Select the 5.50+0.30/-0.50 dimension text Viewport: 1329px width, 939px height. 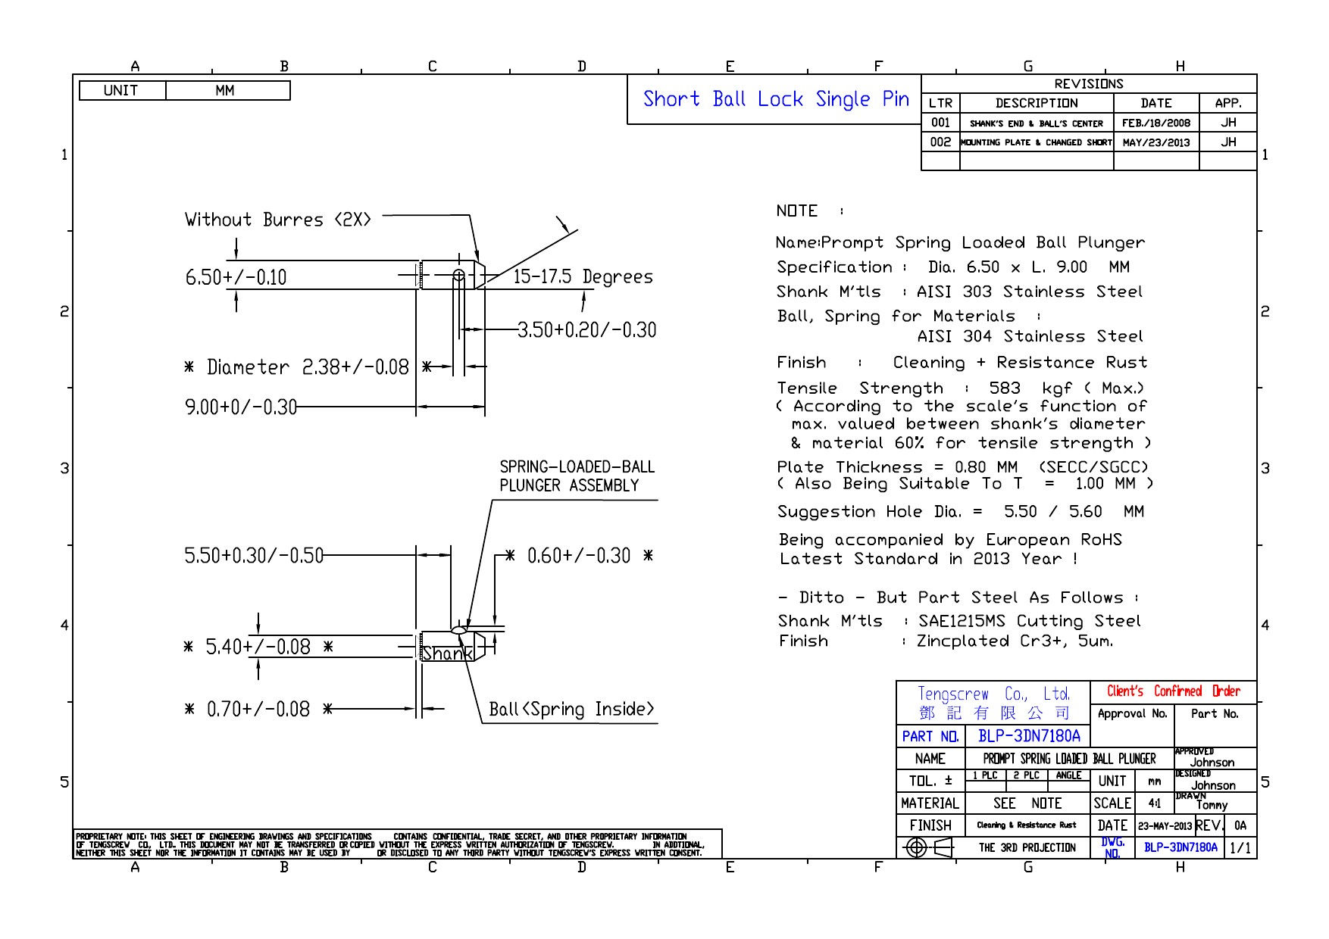point(254,556)
